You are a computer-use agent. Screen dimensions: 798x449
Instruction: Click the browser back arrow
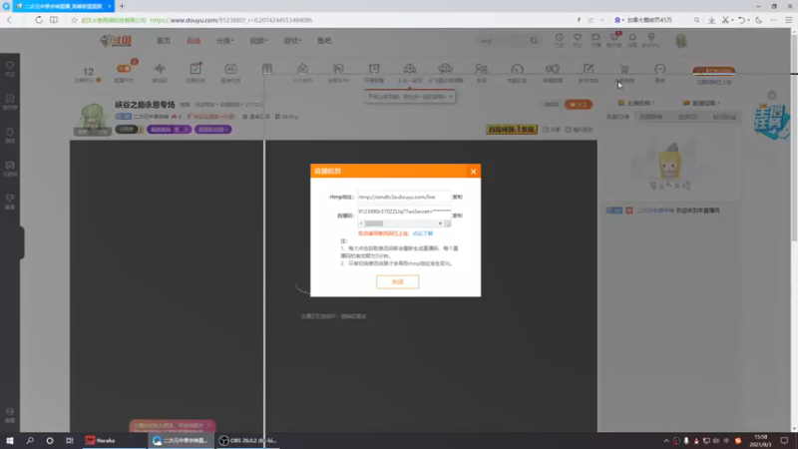coord(9,20)
